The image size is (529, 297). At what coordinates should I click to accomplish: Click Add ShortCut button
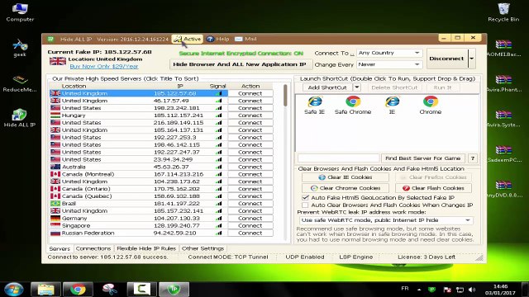coord(327,87)
